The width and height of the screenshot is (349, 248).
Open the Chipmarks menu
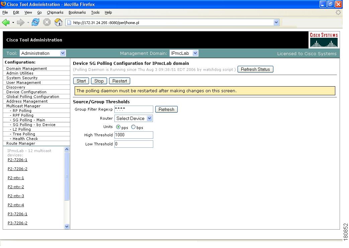click(55, 12)
